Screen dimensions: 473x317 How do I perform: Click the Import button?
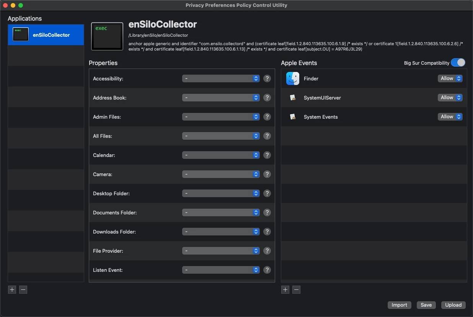pyautogui.click(x=399, y=305)
